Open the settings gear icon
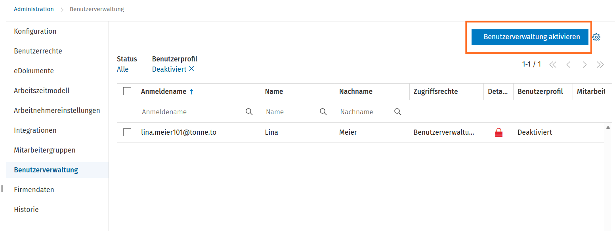 click(596, 37)
